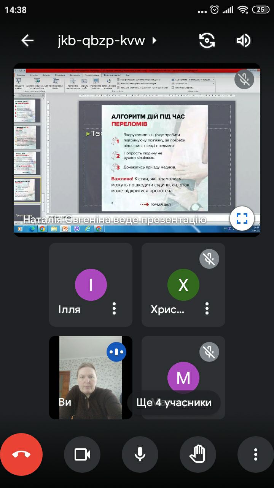Click the Chrome icon in shared taskbar
This screenshot has width=274, height=488.
[x=42, y=229]
